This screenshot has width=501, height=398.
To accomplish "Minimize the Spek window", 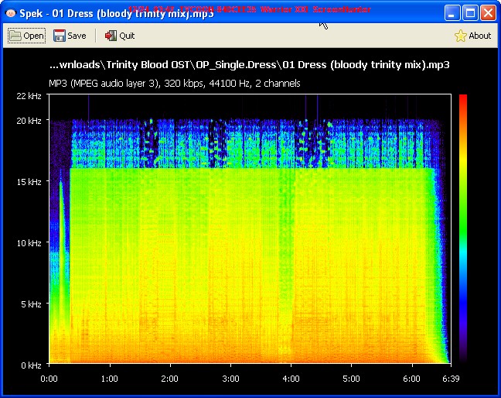I will pyautogui.click(x=452, y=13).
